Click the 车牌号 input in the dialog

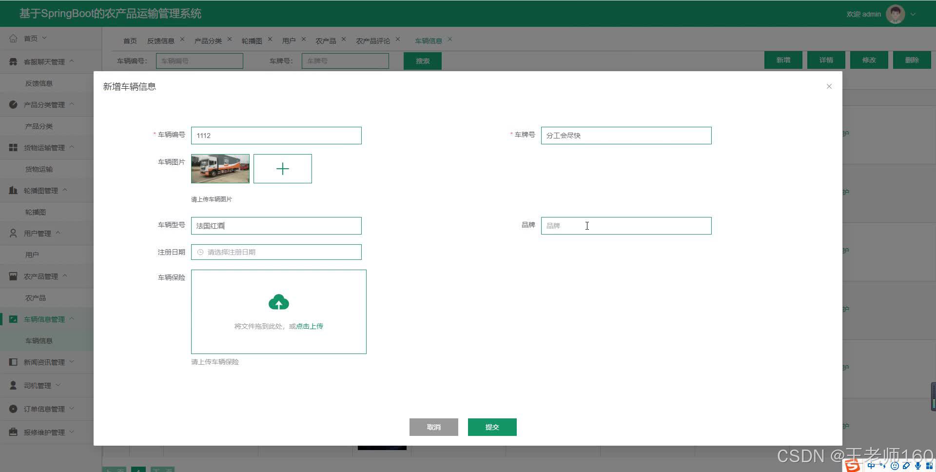tap(626, 136)
